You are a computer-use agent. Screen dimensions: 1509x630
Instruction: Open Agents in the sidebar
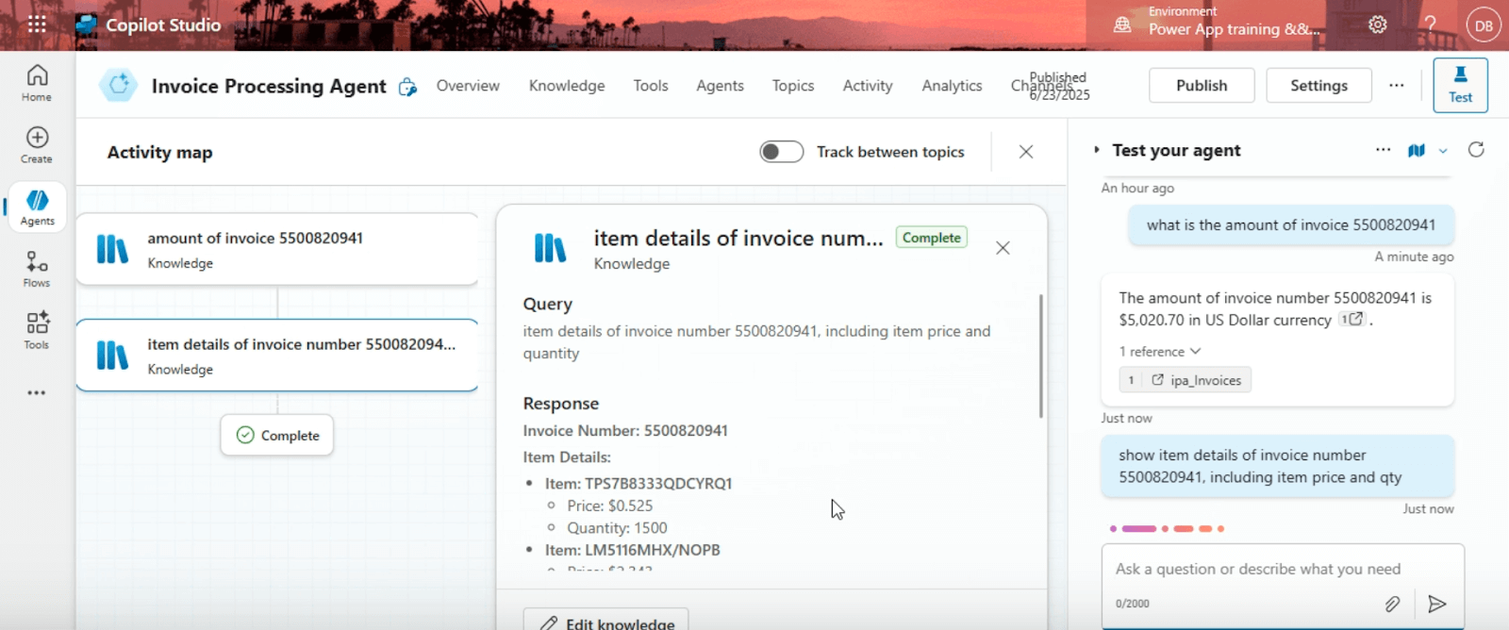point(37,207)
